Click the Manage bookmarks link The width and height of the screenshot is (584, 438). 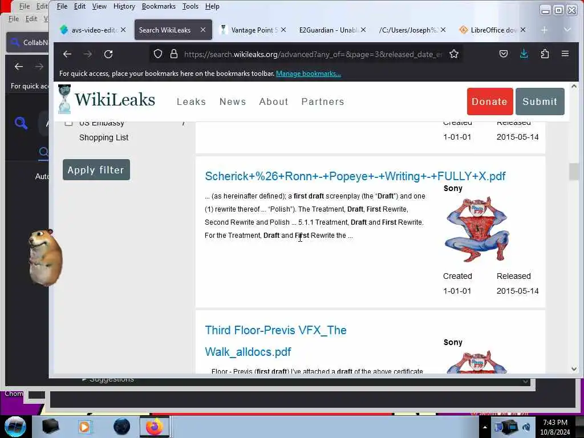tap(309, 74)
